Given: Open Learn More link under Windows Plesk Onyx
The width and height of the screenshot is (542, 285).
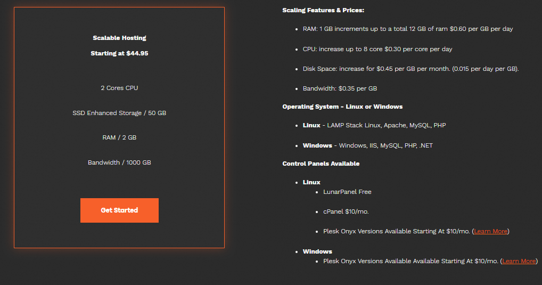Looking at the screenshot, I should click(x=519, y=261).
